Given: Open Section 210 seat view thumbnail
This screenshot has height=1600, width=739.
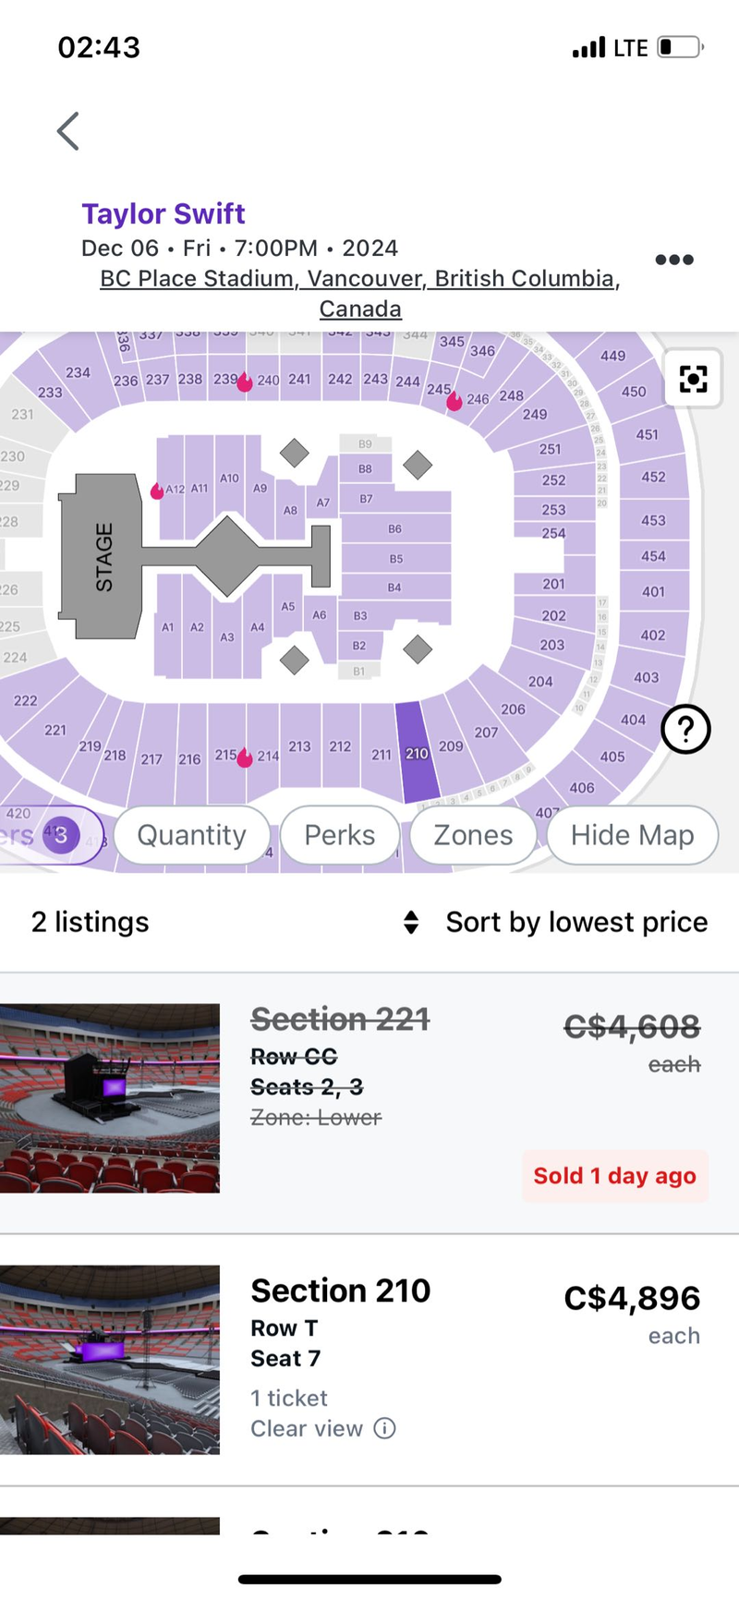Looking at the screenshot, I should point(110,1360).
